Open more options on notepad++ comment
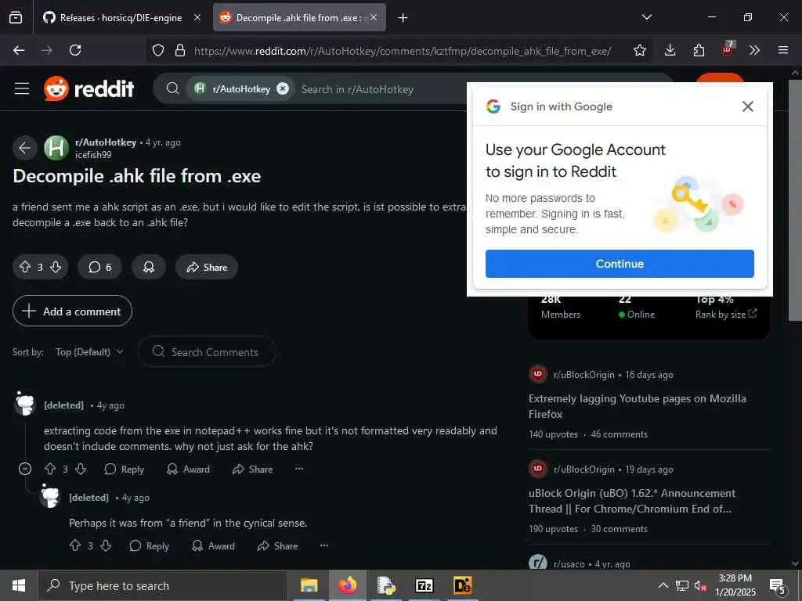The image size is (802, 601). coord(299,469)
